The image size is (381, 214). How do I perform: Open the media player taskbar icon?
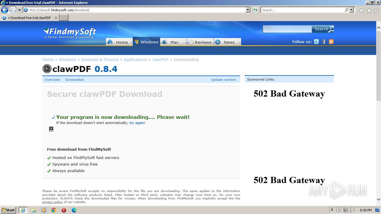pyautogui.click(x=44, y=210)
